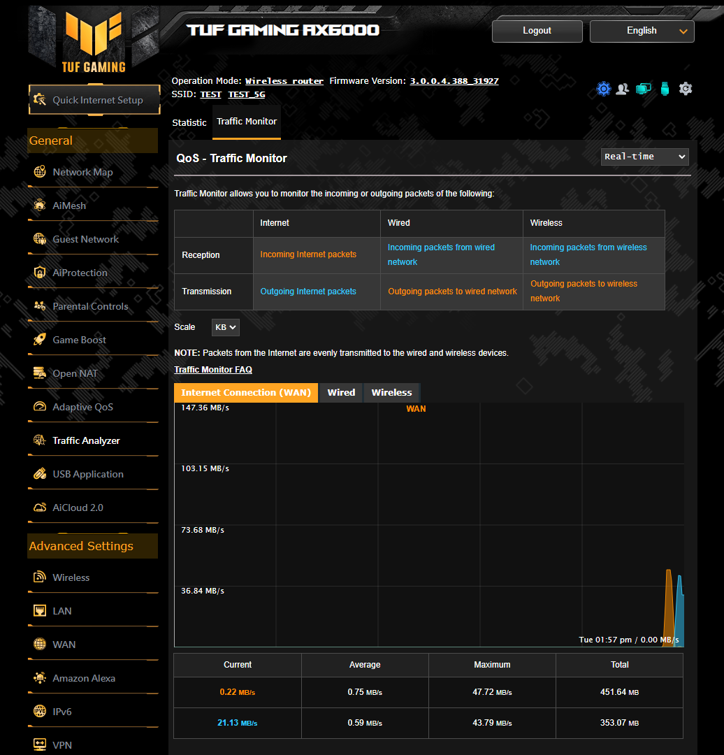Click the TUF Gaming logo
The height and width of the screenshot is (755, 724).
tap(94, 42)
